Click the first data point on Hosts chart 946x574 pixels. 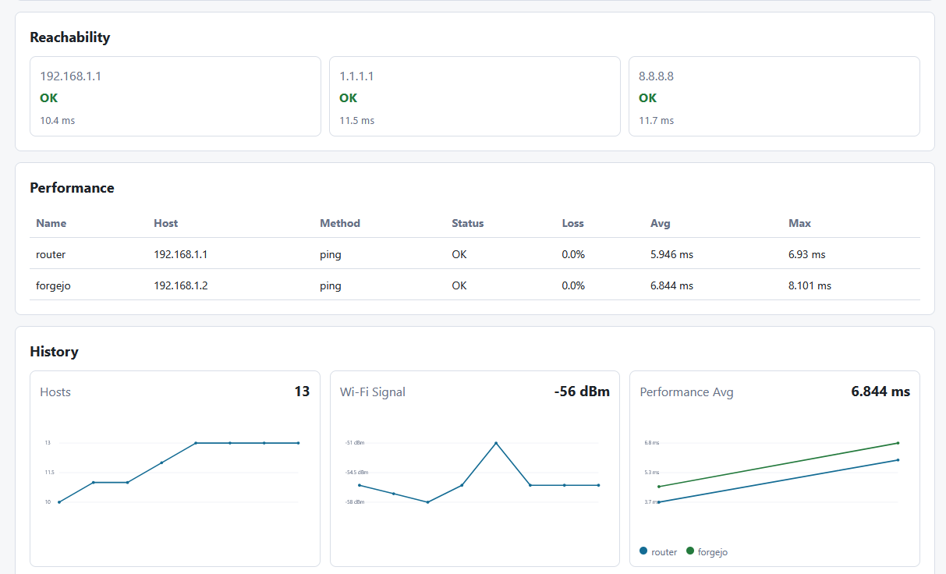click(59, 502)
